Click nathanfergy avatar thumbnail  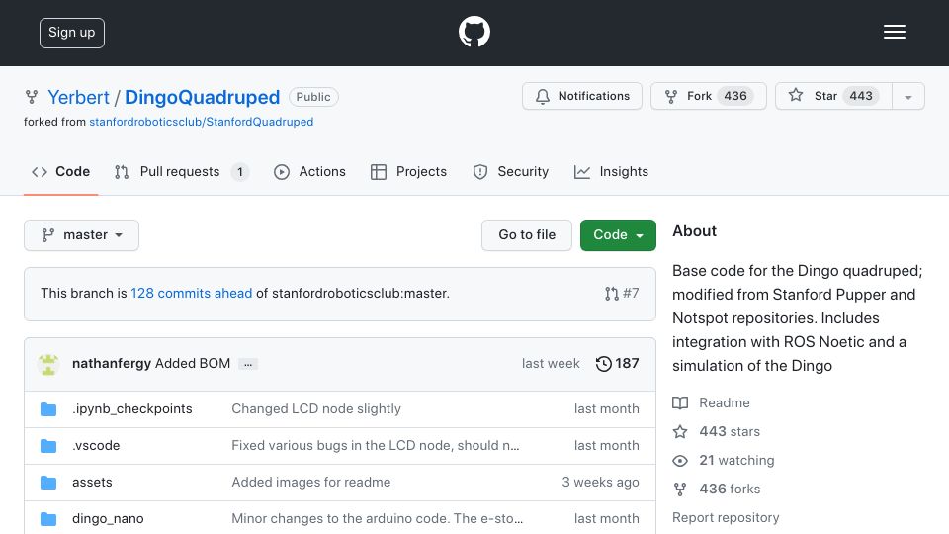tap(48, 363)
